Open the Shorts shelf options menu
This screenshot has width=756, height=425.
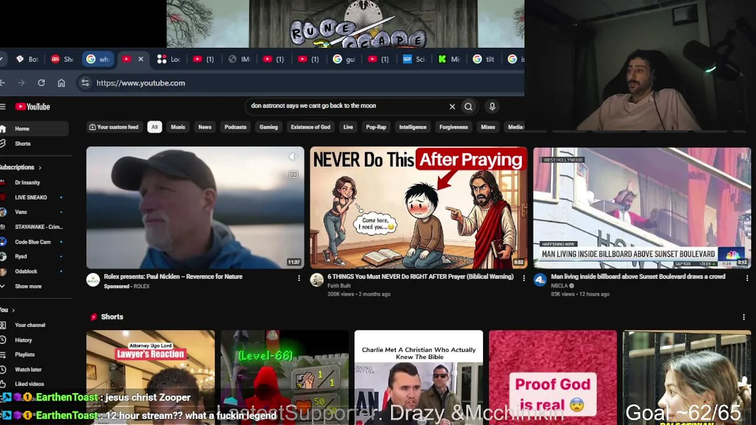(744, 318)
